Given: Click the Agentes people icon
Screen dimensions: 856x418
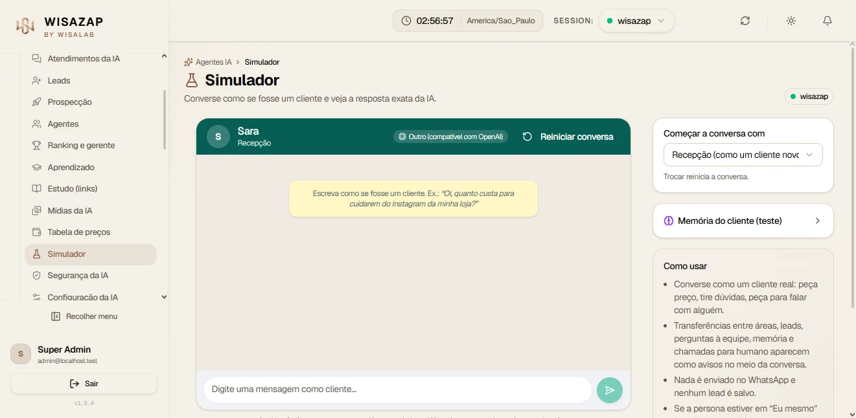Looking at the screenshot, I should 37,124.
